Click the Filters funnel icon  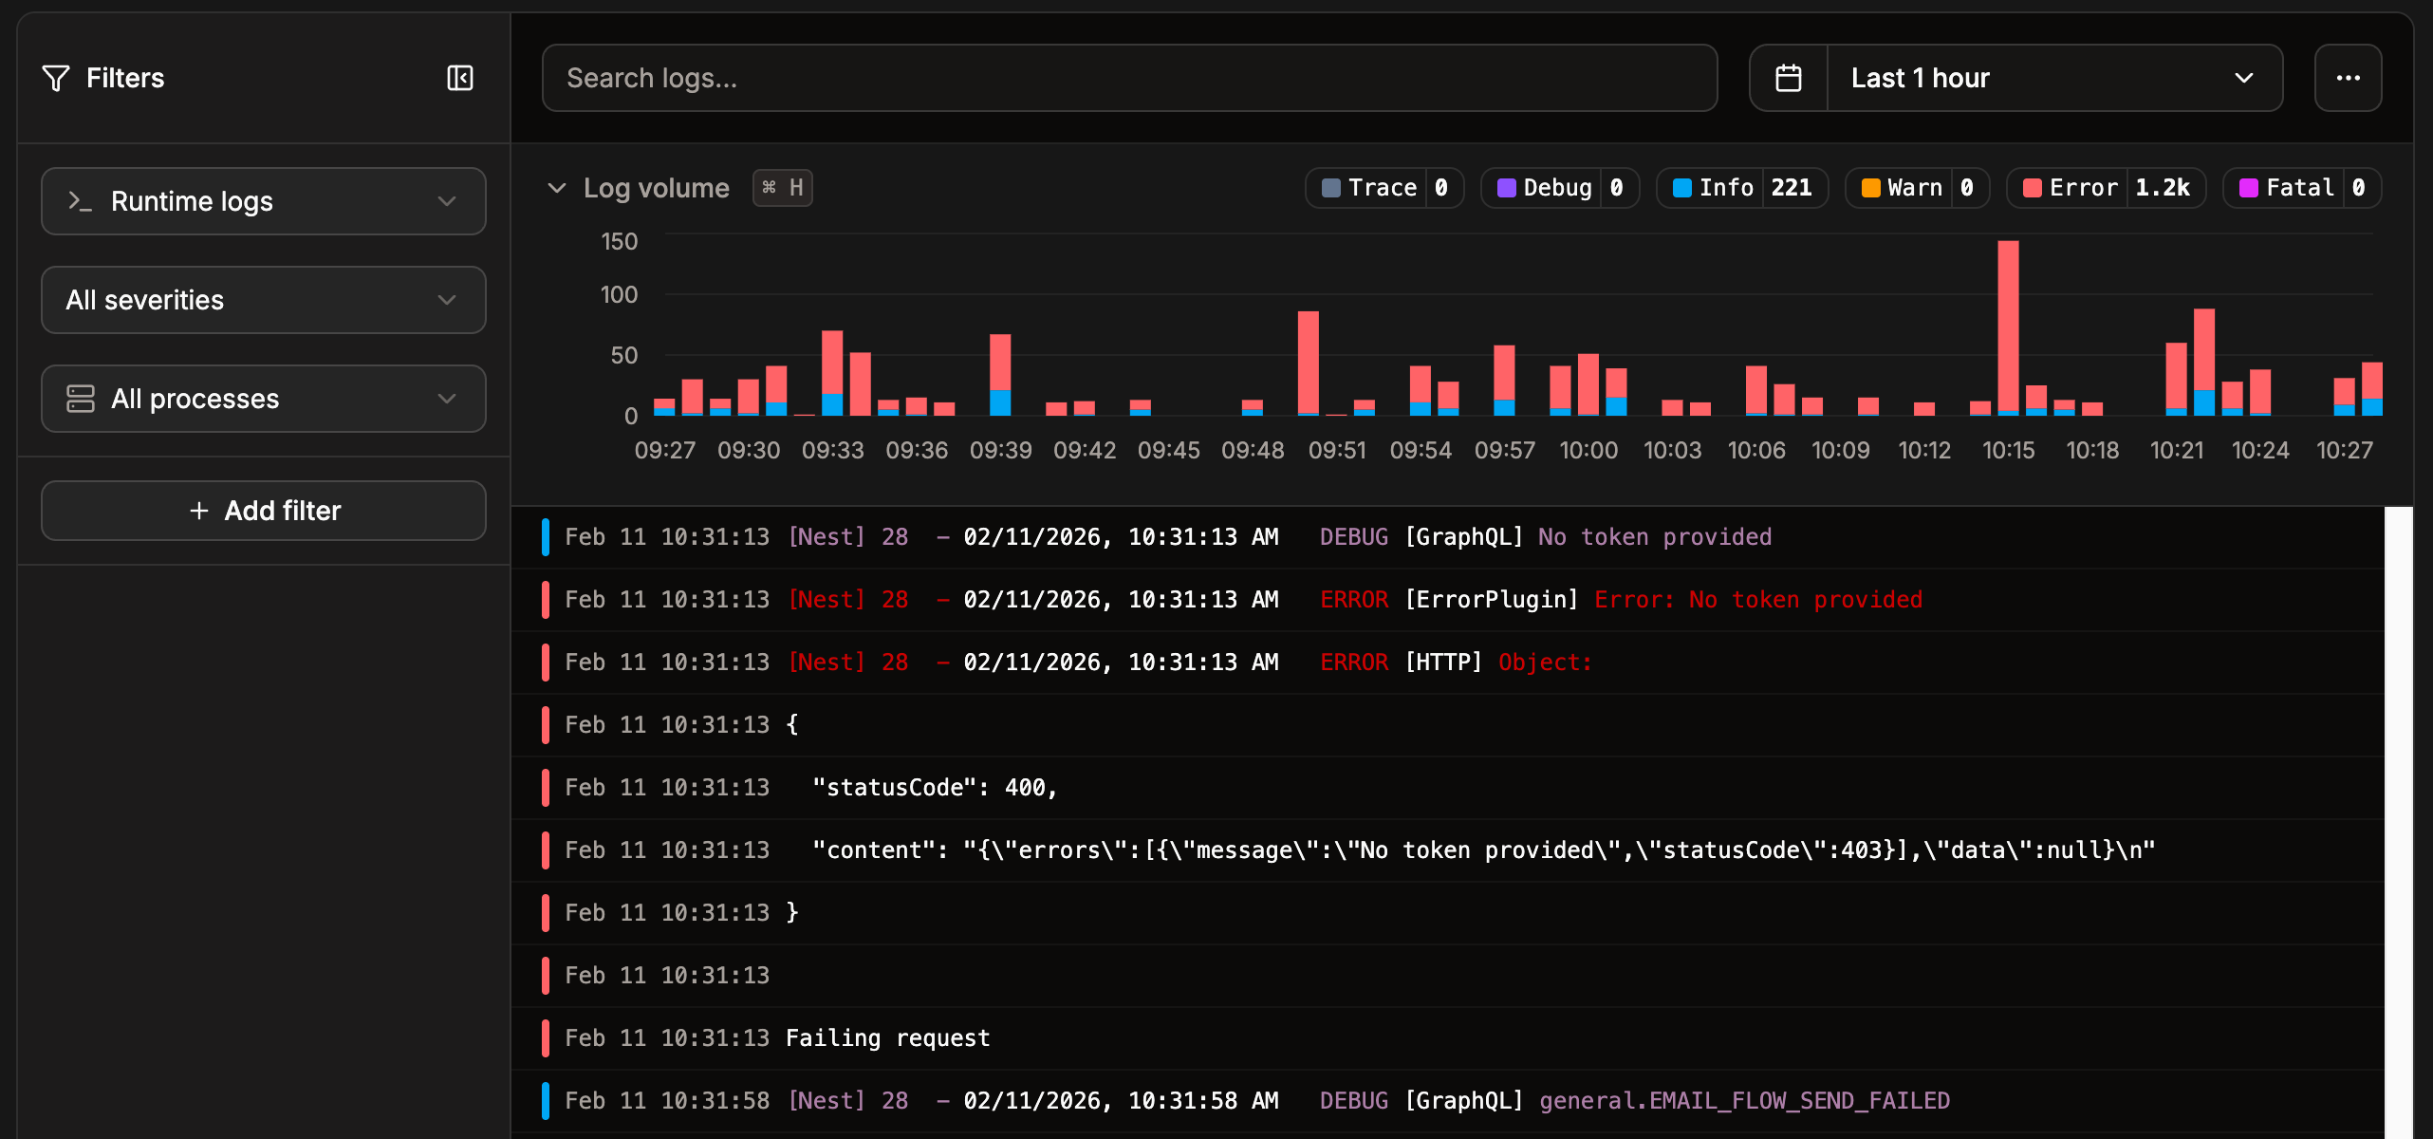(x=55, y=77)
